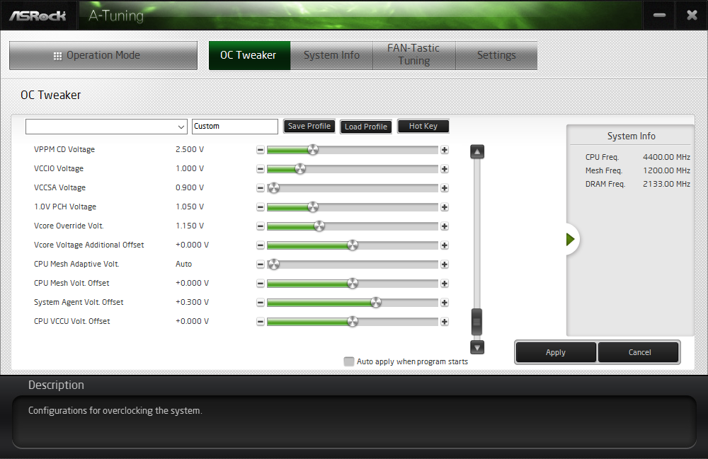The image size is (708, 459).
Task: Collapse System Info panel with green arrow
Action: [571, 240]
